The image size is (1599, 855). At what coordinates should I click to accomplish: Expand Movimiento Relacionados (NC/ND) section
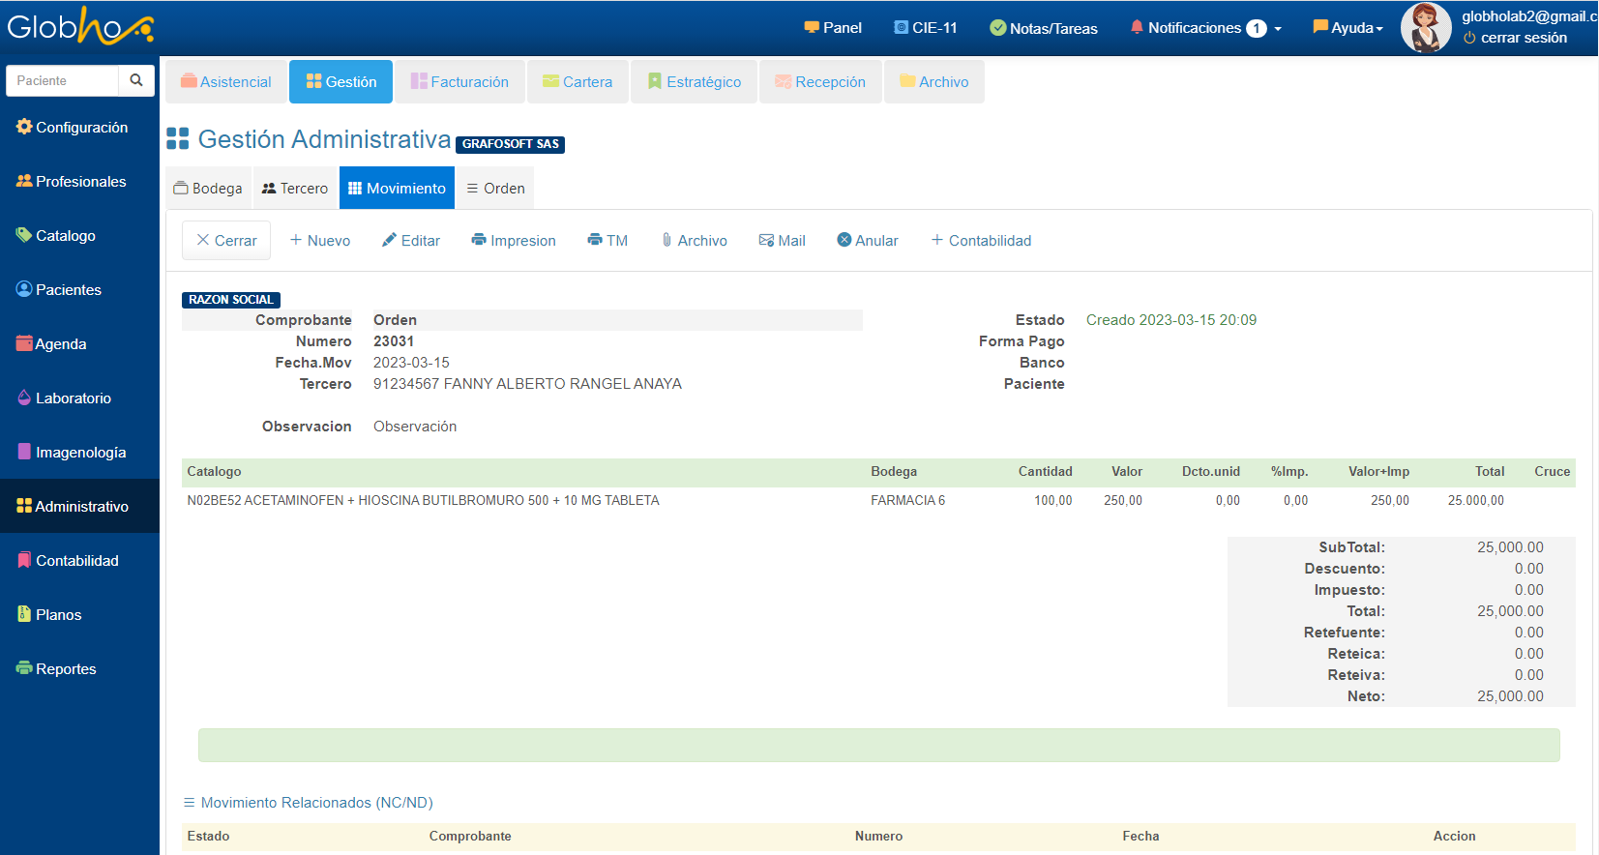click(x=308, y=803)
